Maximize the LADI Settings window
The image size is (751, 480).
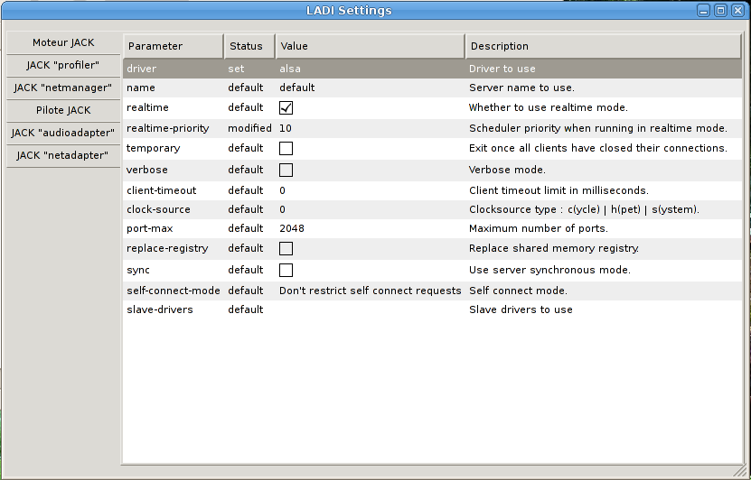(x=720, y=11)
